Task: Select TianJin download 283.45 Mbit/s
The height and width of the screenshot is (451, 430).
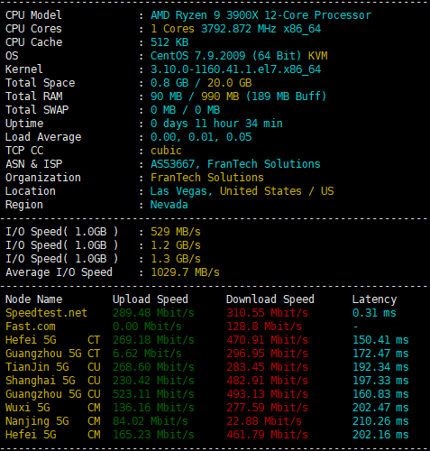Action: [x=268, y=367]
